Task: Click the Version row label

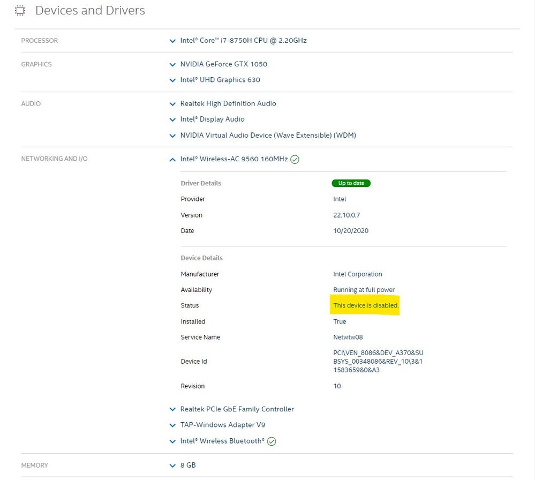Action: (191, 215)
